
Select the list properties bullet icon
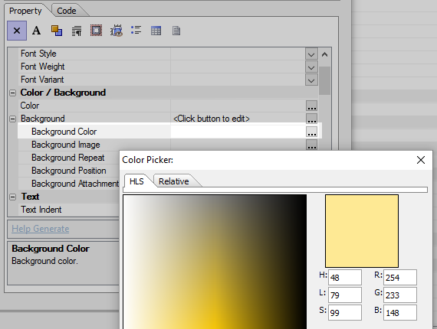pos(136,31)
